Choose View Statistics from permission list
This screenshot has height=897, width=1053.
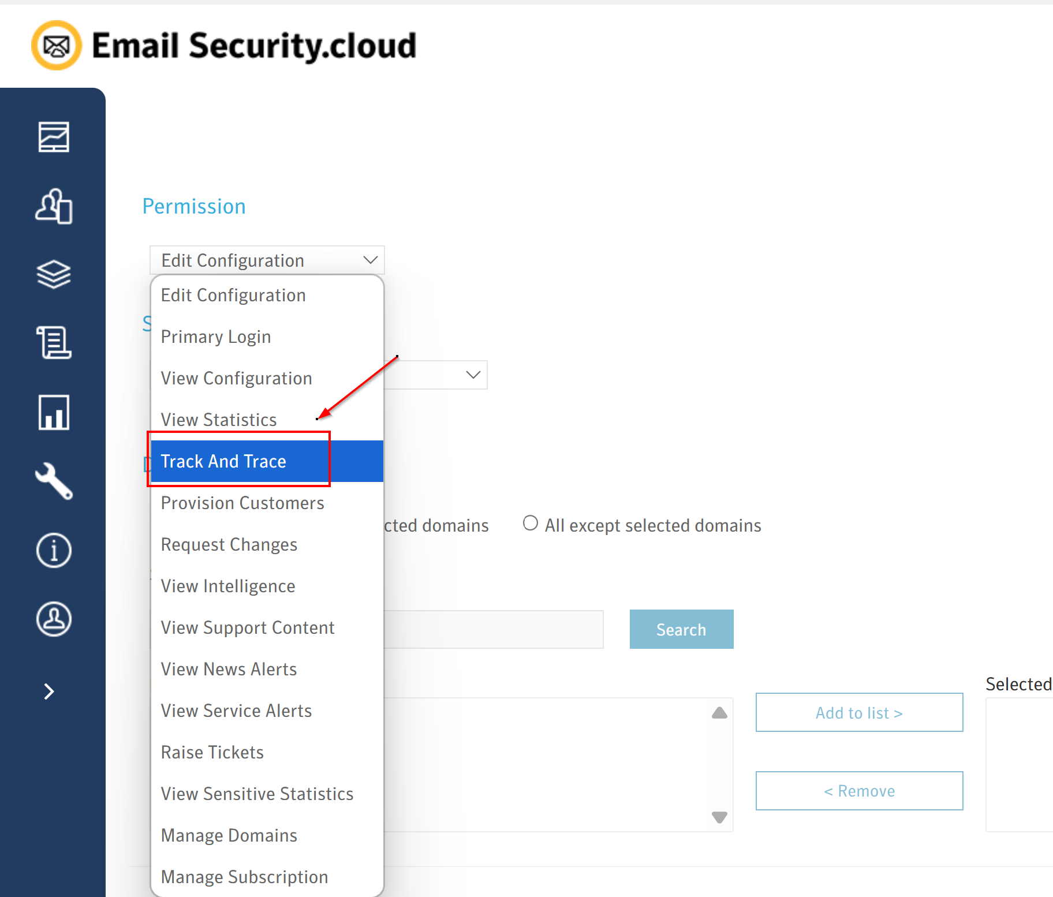[219, 420]
